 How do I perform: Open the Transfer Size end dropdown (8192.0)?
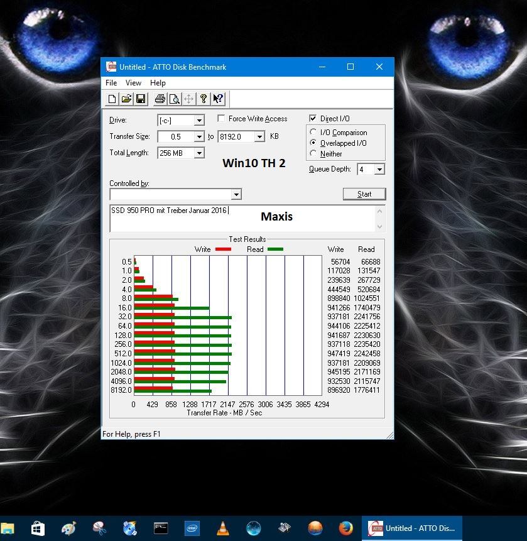pos(259,136)
